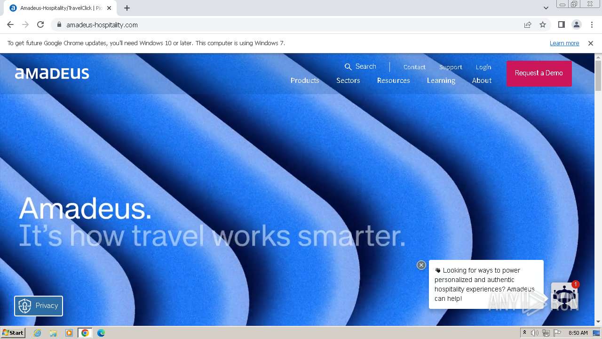Reload the page with the refresh icon
This screenshot has width=602, height=339.
click(40, 24)
